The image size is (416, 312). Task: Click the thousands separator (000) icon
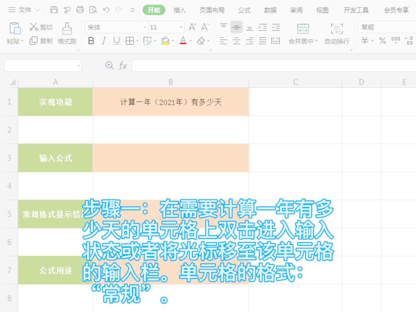pos(396,40)
